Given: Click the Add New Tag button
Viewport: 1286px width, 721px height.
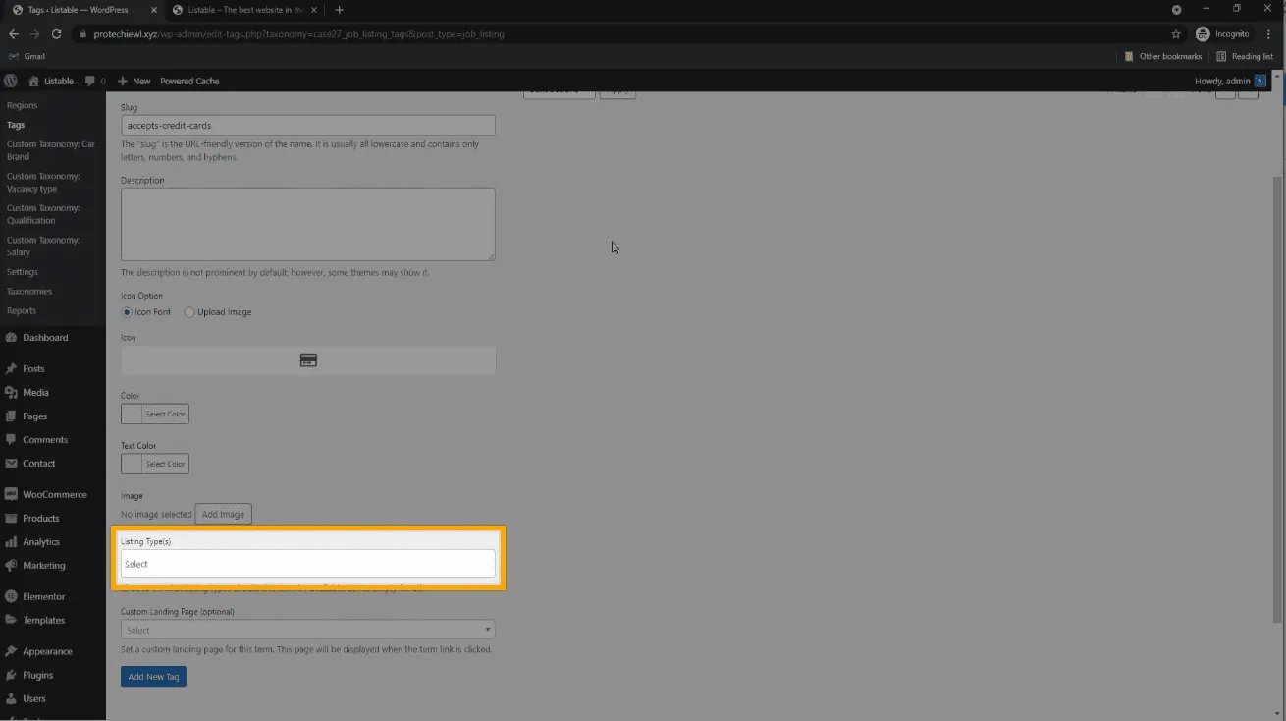Looking at the screenshot, I should pyautogui.click(x=153, y=677).
